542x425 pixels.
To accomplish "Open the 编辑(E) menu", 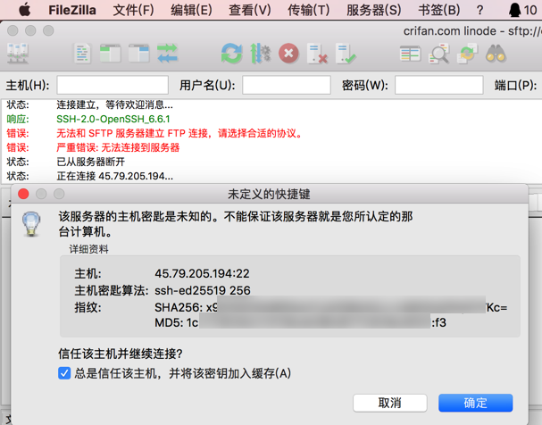I will click(191, 10).
